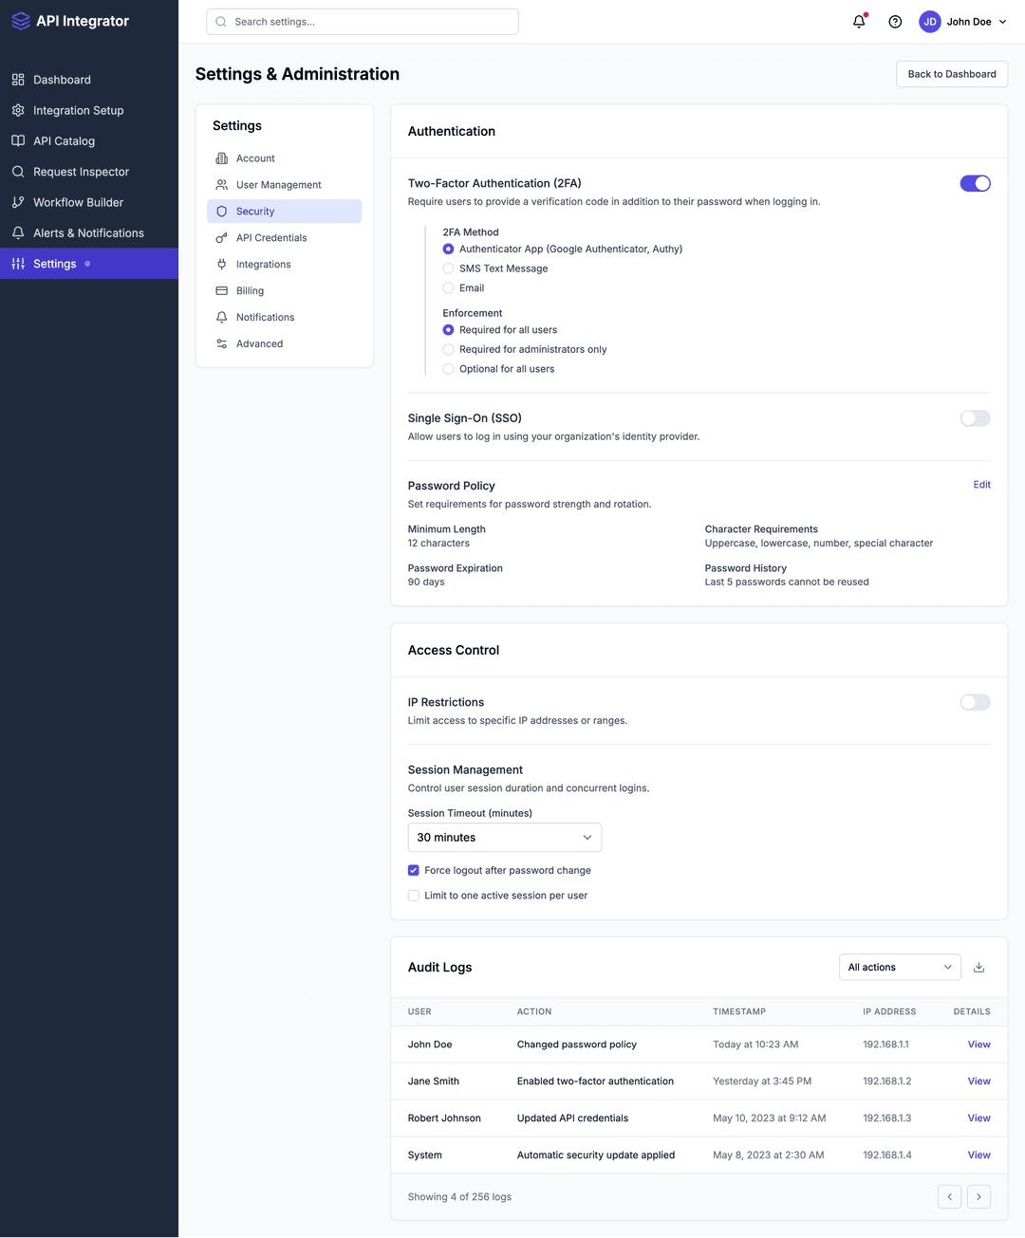Check 'Limit to one active session per user'
Image resolution: width=1025 pixels, height=1238 pixels.
413,895
